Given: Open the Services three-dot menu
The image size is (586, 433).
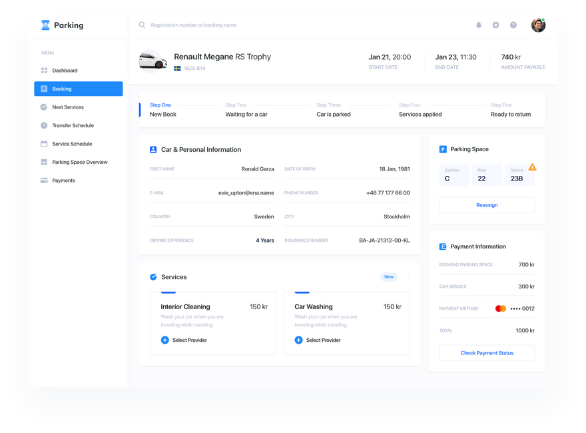Looking at the screenshot, I should [x=410, y=277].
